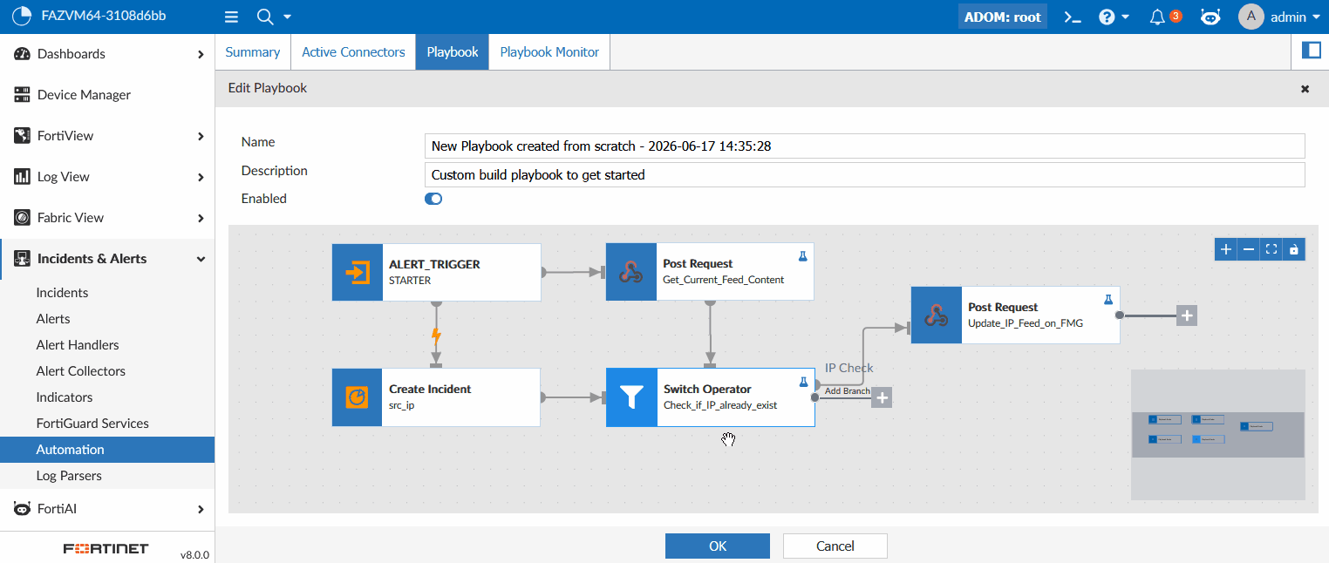Zoom in on the playbook canvas

click(x=1226, y=249)
